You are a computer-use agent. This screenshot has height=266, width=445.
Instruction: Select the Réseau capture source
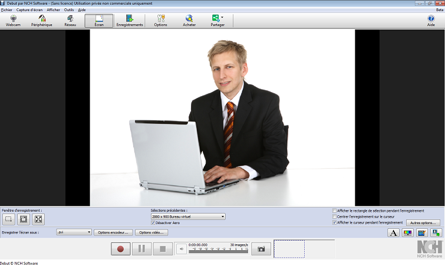click(x=70, y=21)
